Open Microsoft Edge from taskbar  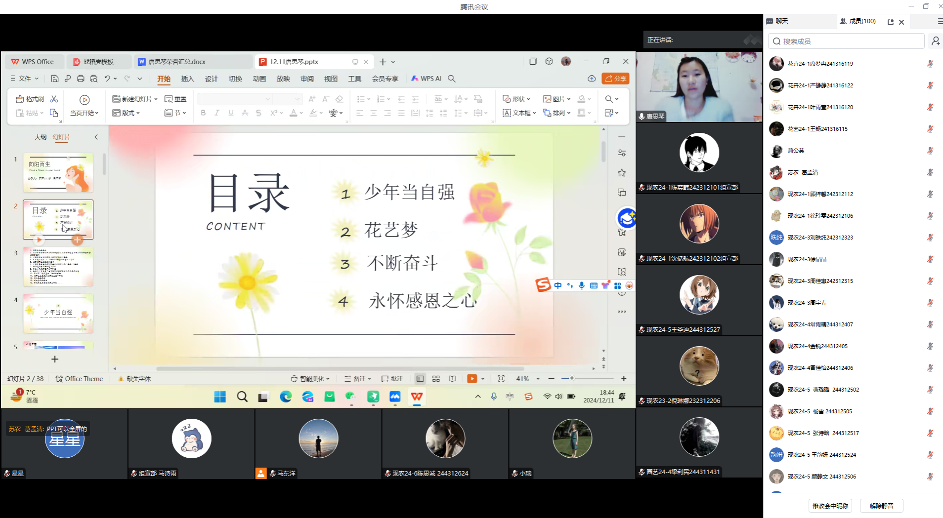[286, 397]
